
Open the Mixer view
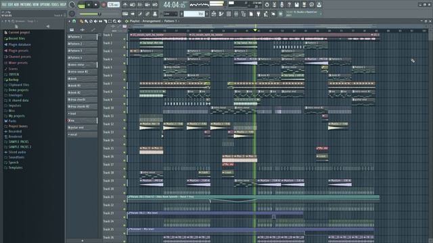click(x=236, y=13)
